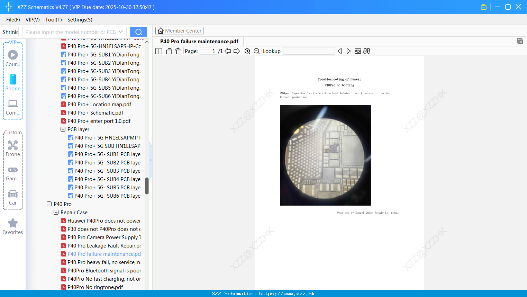
Task: Rotate page counterclockwise
Action: (169, 51)
